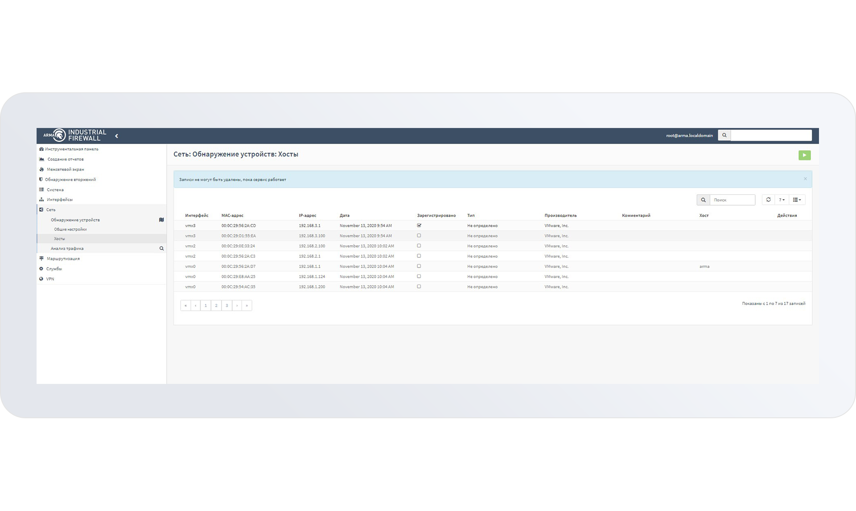The width and height of the screenshot is (856, 511).
Task: Jump to last page with » button
Action: (x=247, y=305)
